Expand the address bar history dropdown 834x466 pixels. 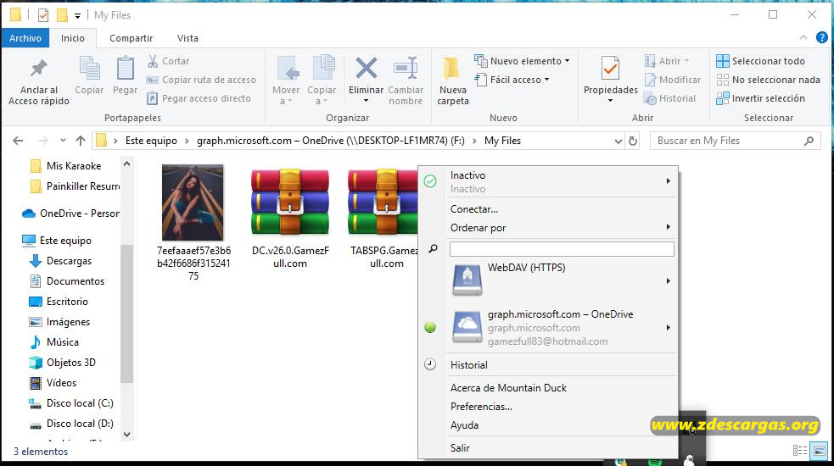[x=618, y=141]
